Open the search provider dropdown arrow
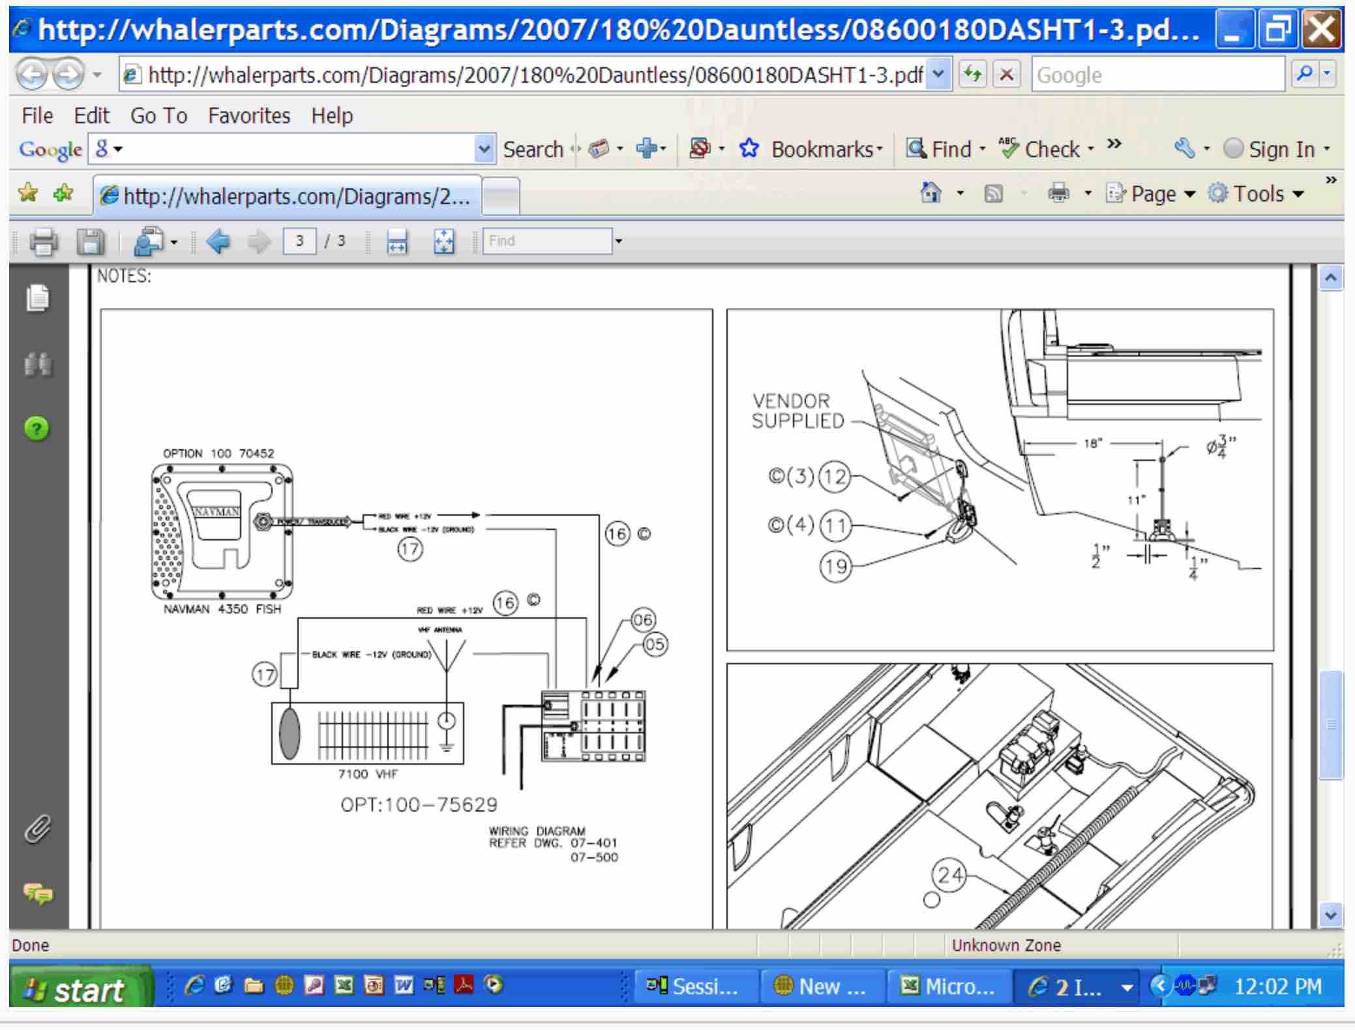 tap(1327, 75)
